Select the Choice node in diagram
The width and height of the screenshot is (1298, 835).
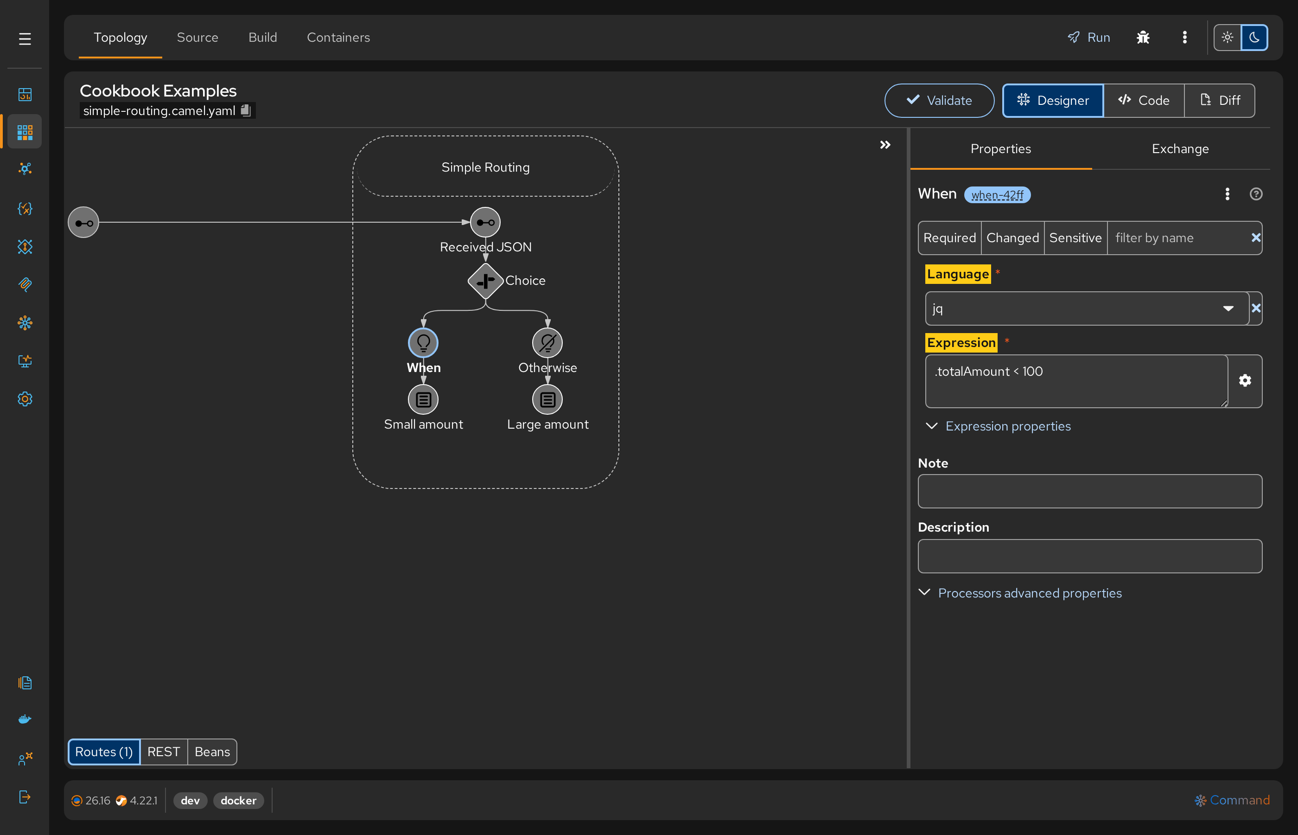485,281
